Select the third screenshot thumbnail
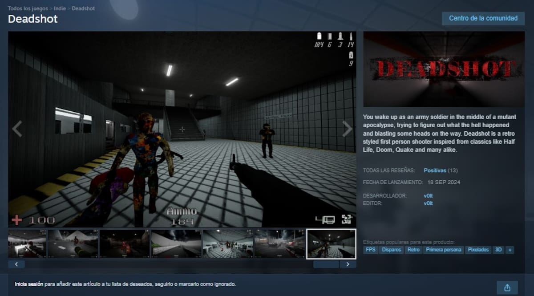The image size is (534, 296). pyautogui.click(x=125, y=243)
